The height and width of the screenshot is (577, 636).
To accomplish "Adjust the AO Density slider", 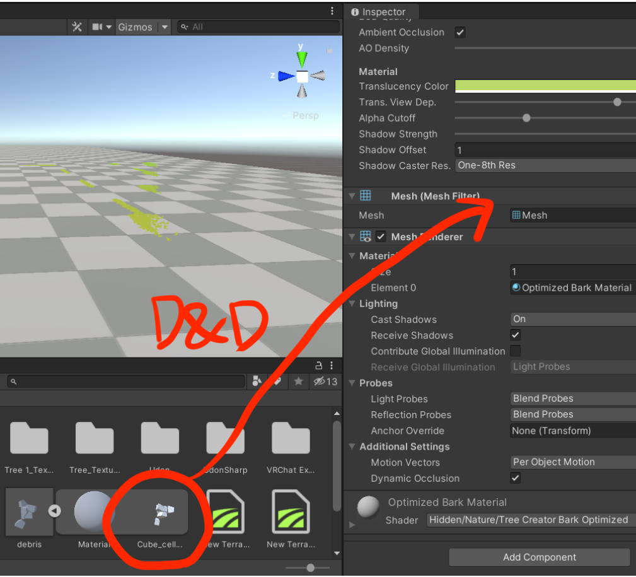I will [545, 49].
